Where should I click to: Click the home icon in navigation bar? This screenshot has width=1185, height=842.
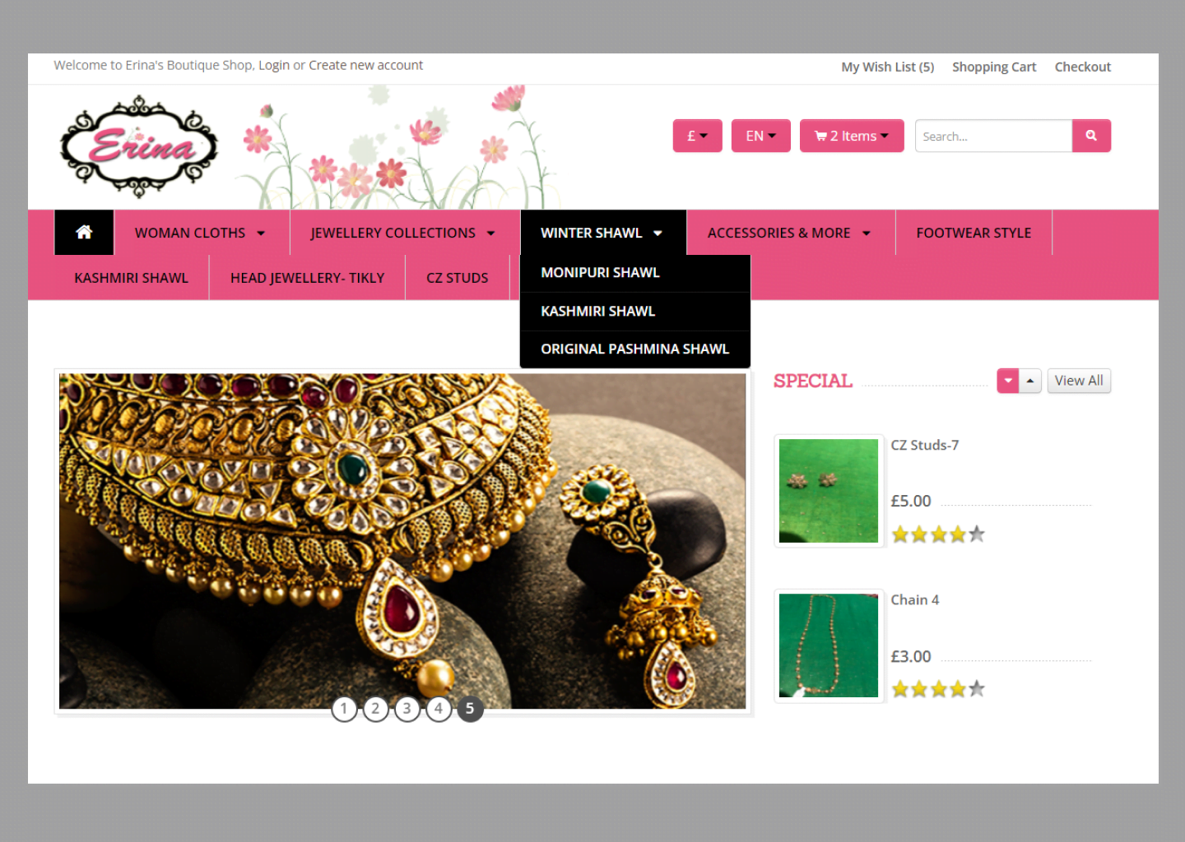[x=84, y=233]
